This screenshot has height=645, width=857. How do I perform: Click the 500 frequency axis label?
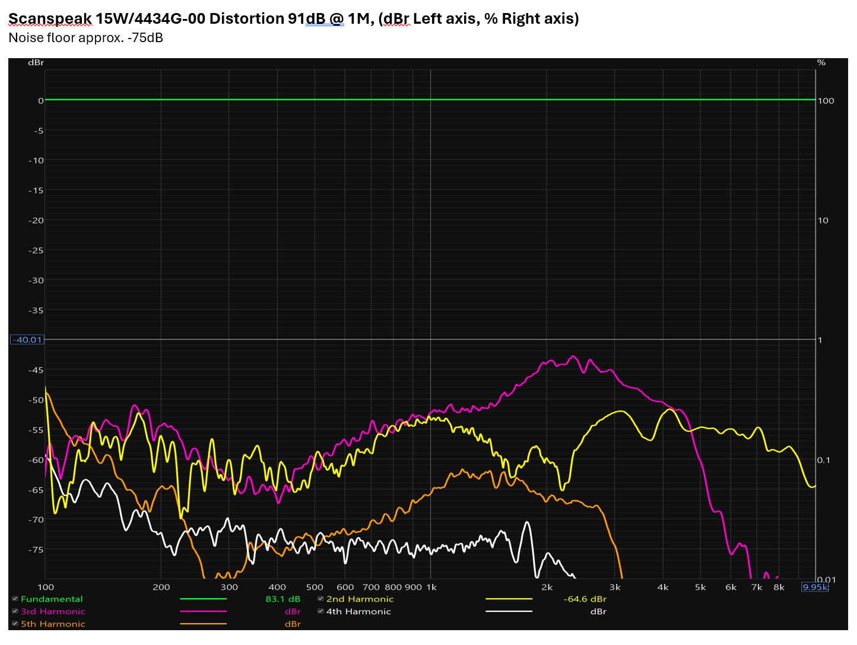click(x=315, y=587)
